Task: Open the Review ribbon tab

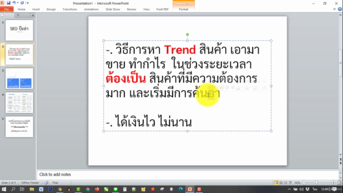Action: click(131, 9)
